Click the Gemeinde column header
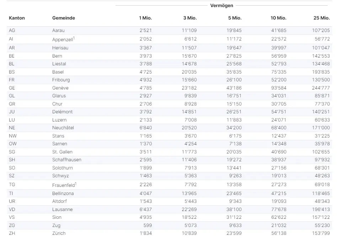337x238 pixels. (x=64, y=18)
